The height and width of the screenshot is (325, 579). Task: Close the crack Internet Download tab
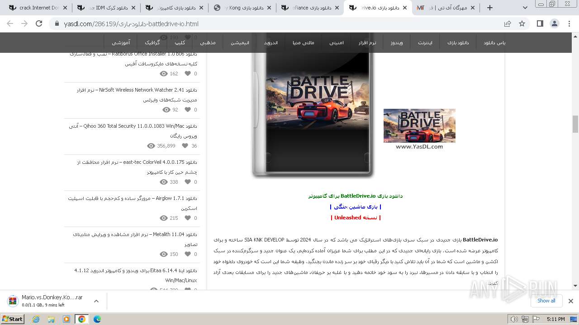coord(65,8)
